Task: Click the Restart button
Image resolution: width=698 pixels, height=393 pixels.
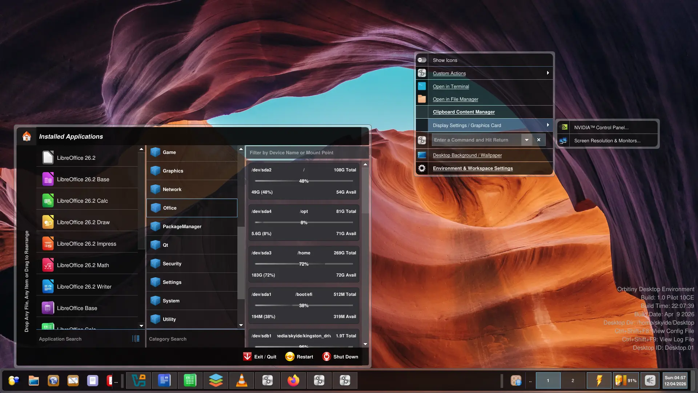Action: pyautogui.click(x=299, y=357)
